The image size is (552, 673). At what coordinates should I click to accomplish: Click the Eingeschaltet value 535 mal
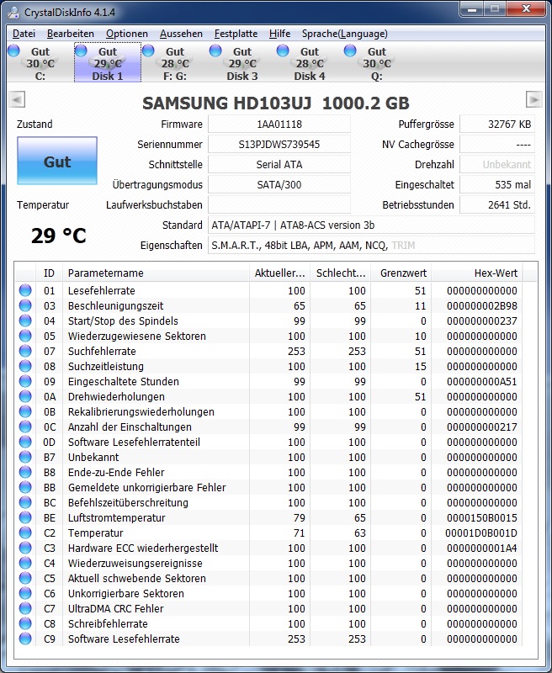497,184
